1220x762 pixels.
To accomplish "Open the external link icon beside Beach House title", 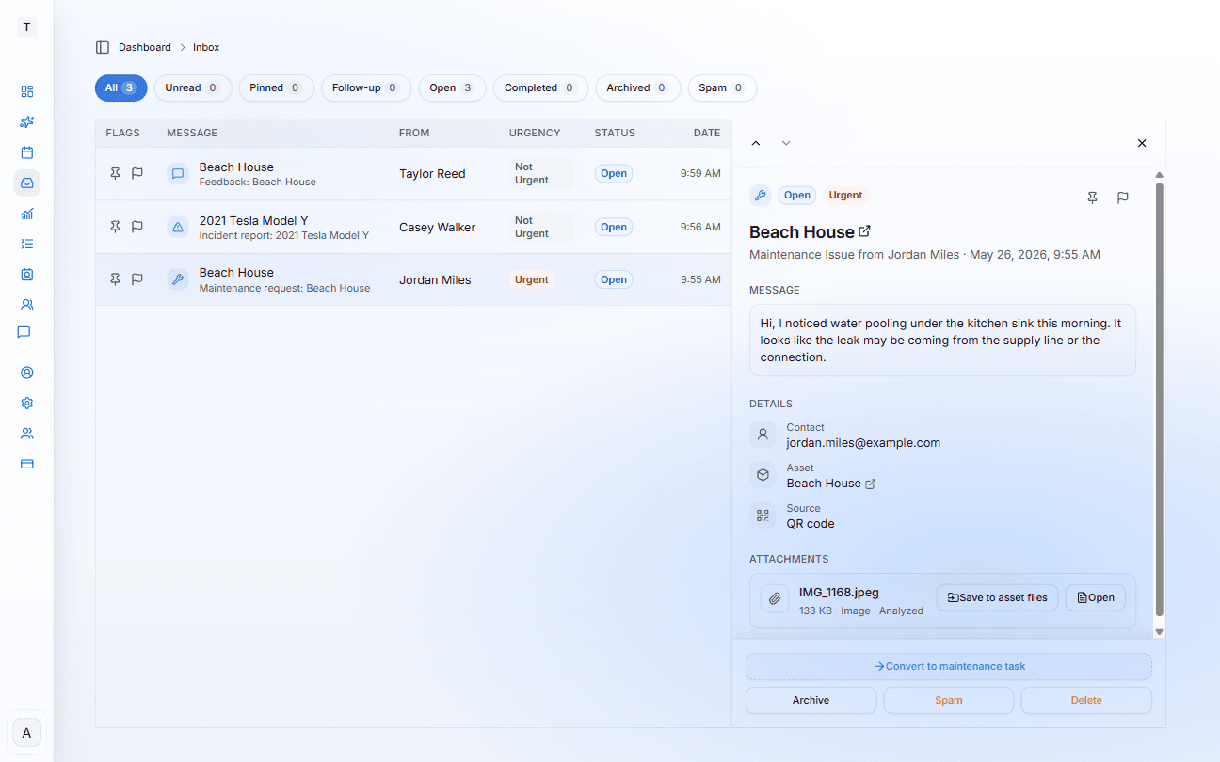I will click(x=865, y=231).
